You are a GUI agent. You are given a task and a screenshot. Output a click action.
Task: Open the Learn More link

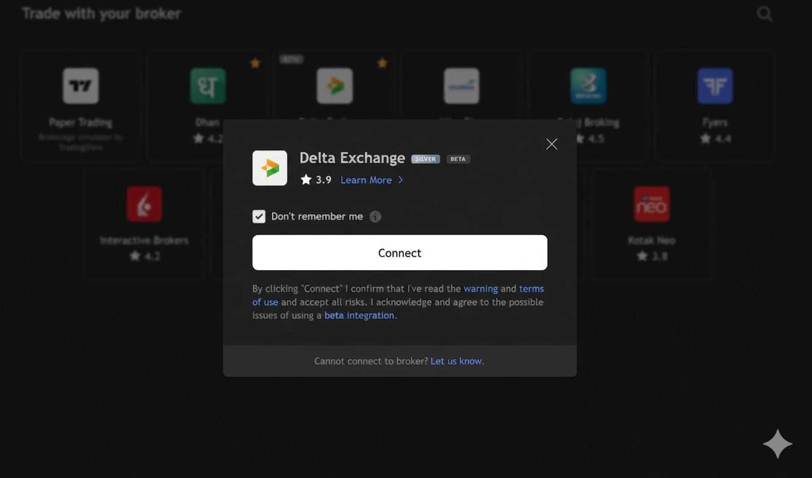pyautogui.click(x=372, y=180)
